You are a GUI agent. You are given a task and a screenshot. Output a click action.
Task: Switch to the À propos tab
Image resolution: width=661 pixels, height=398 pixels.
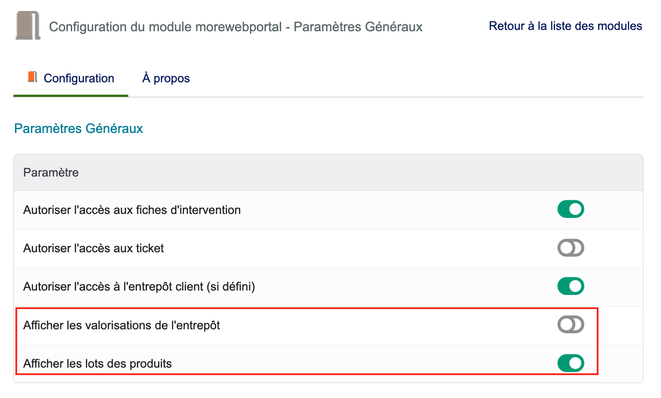pyautogui.click(x=166, y=78)
